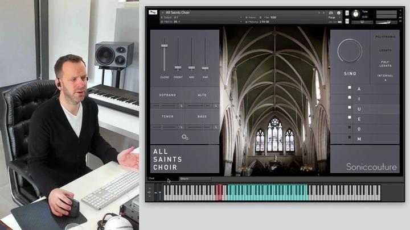
Task: Select the Polyphonic mode
Action: coord(385,37)
